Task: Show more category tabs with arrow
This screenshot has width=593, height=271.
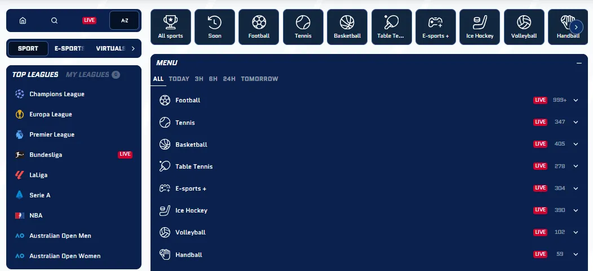Action: (x=133, y=48)
